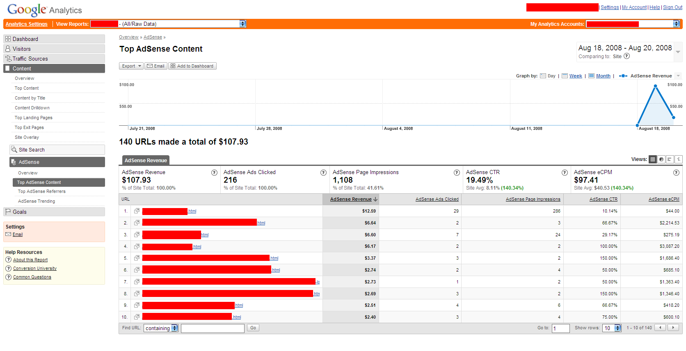Click peak data point on revenue graph
Image resolution: width=686 pixels, height=351 pixels.
656,86
